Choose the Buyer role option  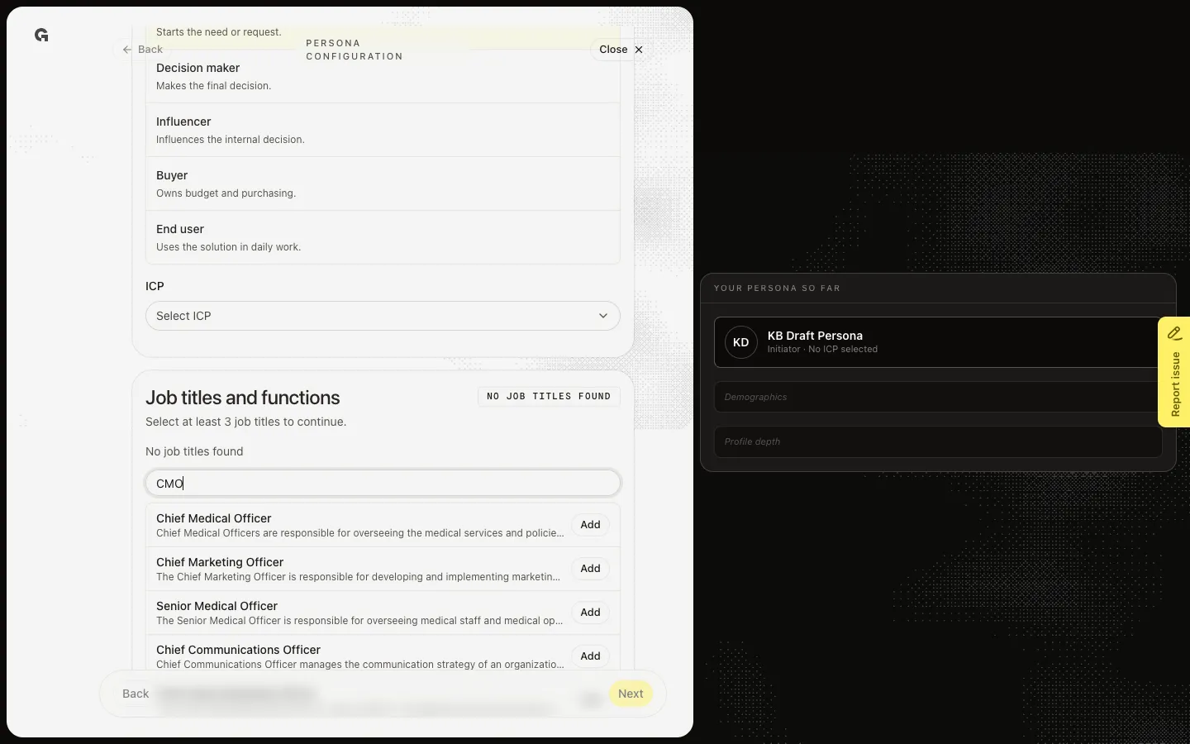tap(383, 184)
